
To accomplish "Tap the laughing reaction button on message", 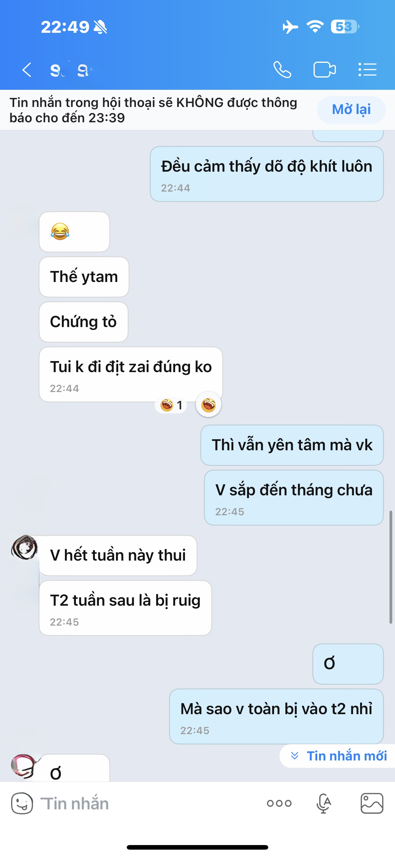I will 209,405.
